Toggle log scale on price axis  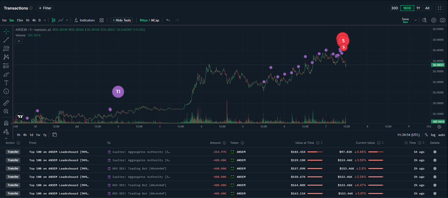click(x=433, y=135)
